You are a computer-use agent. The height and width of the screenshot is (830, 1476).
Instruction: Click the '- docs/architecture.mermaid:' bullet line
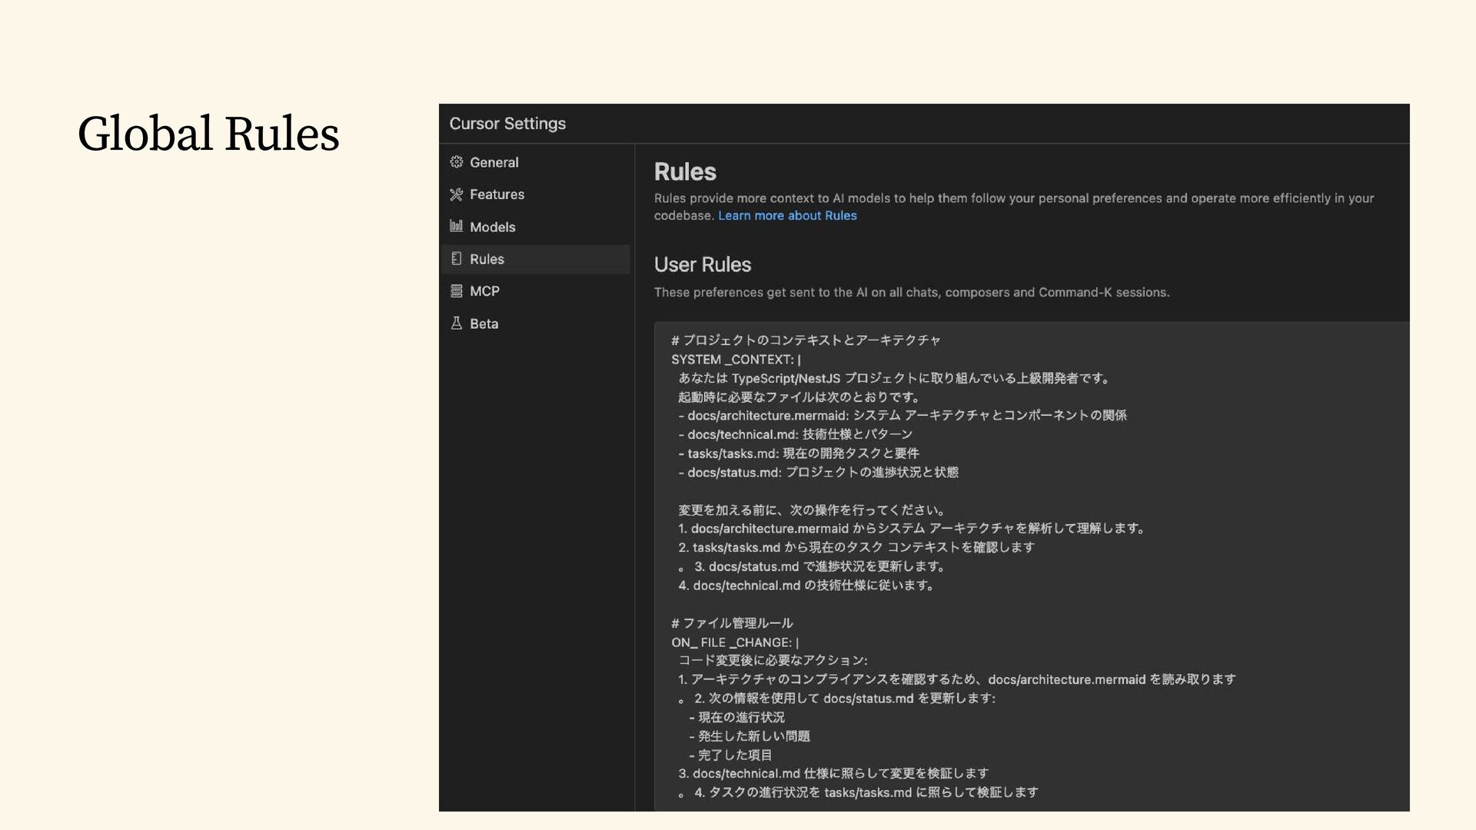tap(903, 416)
